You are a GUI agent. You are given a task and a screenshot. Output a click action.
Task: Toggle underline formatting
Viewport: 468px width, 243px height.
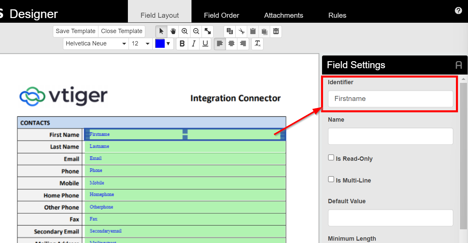[205, 43]
